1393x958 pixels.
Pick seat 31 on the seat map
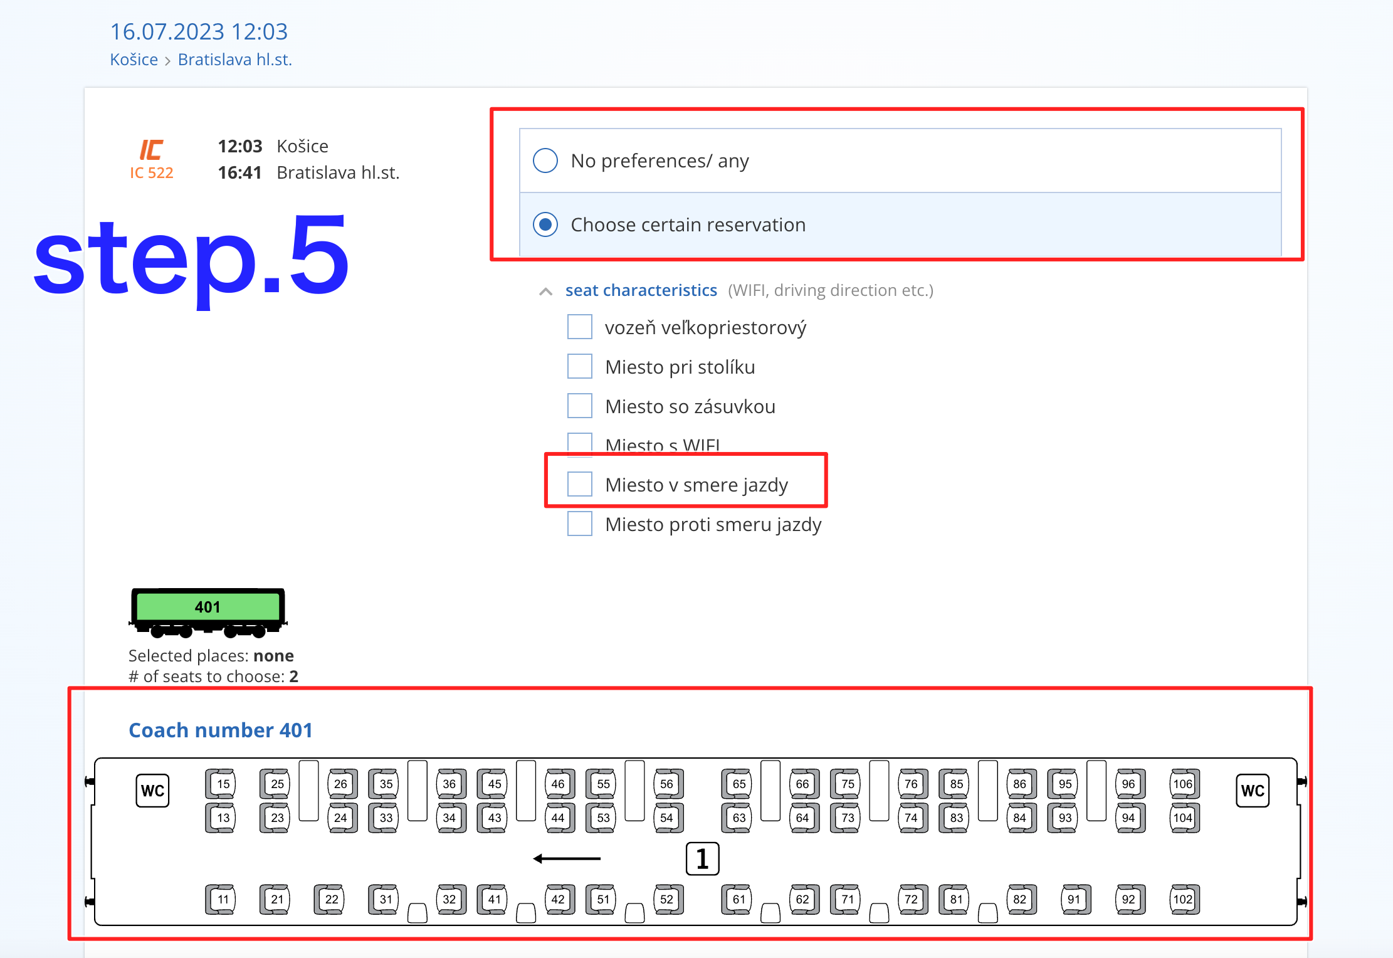click(x=384, y=899)
